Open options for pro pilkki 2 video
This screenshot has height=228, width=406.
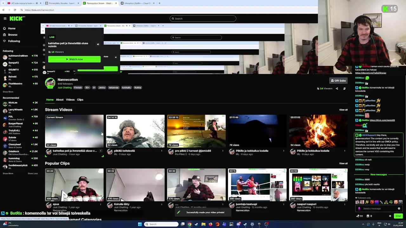223,151
